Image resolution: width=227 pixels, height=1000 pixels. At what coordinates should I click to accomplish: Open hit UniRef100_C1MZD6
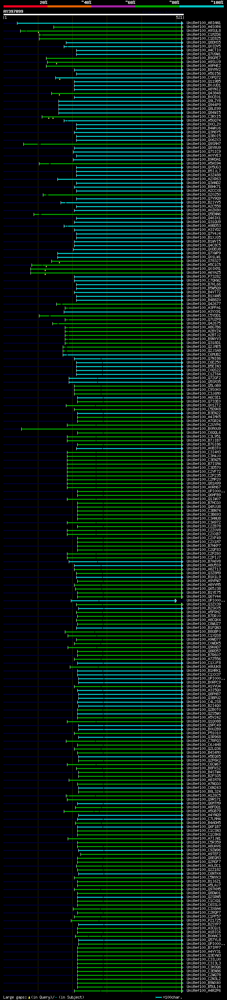click(203, 34)
